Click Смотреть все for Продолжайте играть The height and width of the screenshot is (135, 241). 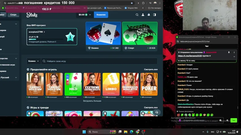pos(151,69)
